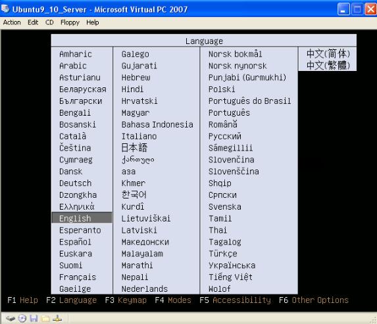The height and width of the screenshot is (324, 377).
Task: Open the Floppy menu
Action: tap(70, 22)
